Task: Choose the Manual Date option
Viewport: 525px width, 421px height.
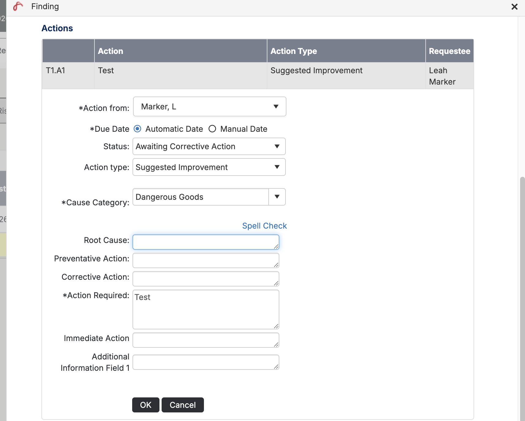Action: coord(212,129)
